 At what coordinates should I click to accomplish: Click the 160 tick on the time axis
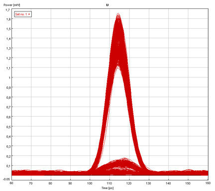tap(208, 183)
